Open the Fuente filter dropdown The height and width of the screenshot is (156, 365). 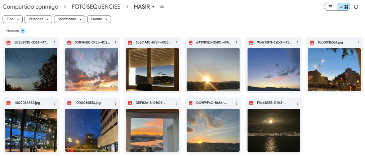pyautogui.click(x=99, y=19)
